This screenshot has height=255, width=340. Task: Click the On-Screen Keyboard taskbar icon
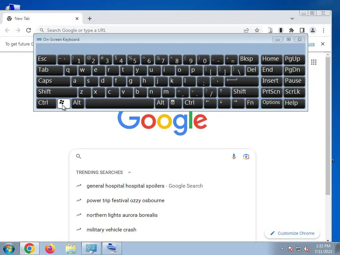pos(112,248)
